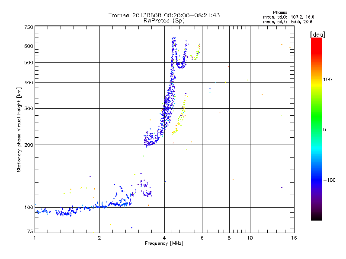Click the x-axis tick label '16'
The height and width of the screenshot is (259, 346).
pyautogui.click(x=294, y=238)
